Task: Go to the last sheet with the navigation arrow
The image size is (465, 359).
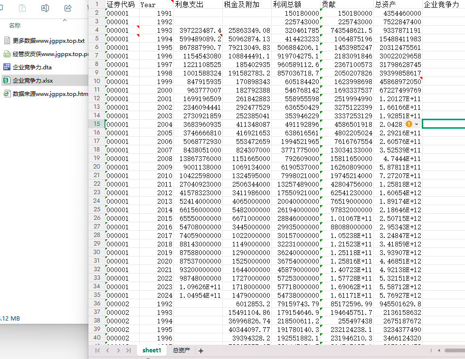Action: click(x=128, y=350)
